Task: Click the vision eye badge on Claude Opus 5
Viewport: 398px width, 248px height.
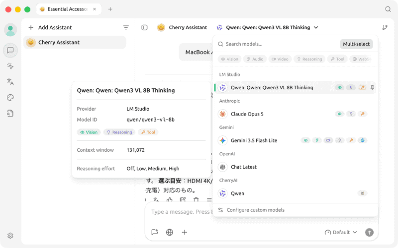Action: [340, 114]
